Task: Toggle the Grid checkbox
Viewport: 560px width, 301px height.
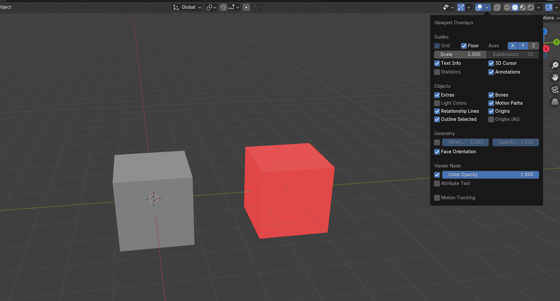Action: 437,46
